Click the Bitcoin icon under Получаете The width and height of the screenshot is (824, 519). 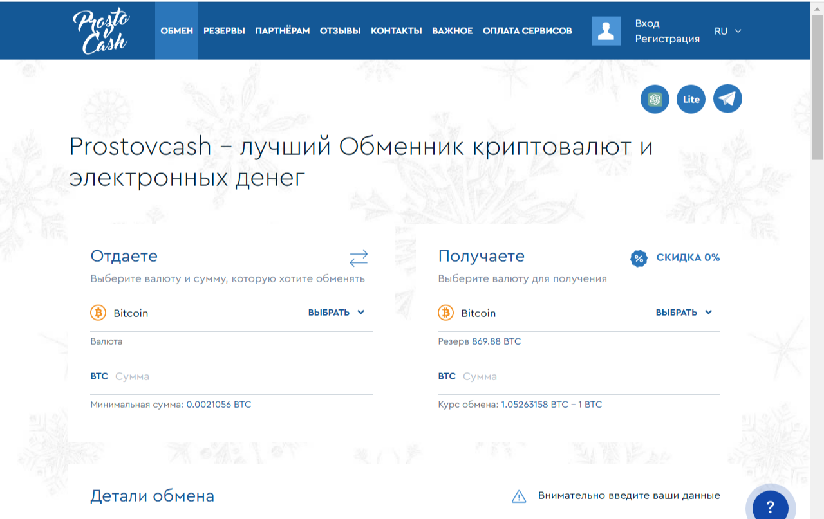pos(446,313)
